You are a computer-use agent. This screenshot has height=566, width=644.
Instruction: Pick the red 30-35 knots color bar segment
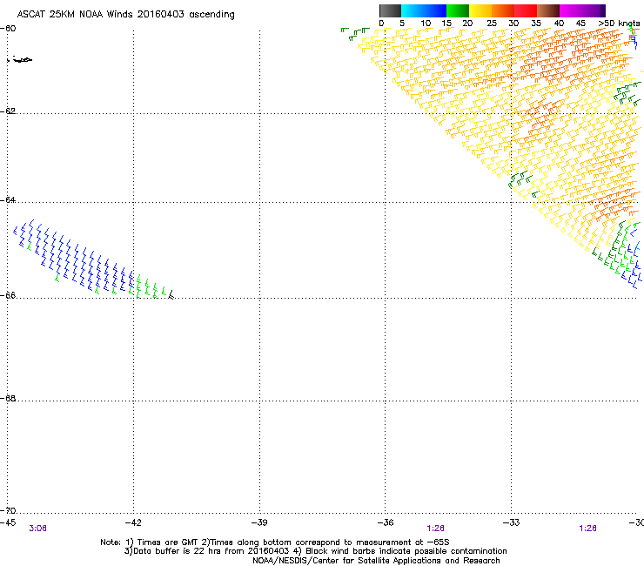point(526,10)
